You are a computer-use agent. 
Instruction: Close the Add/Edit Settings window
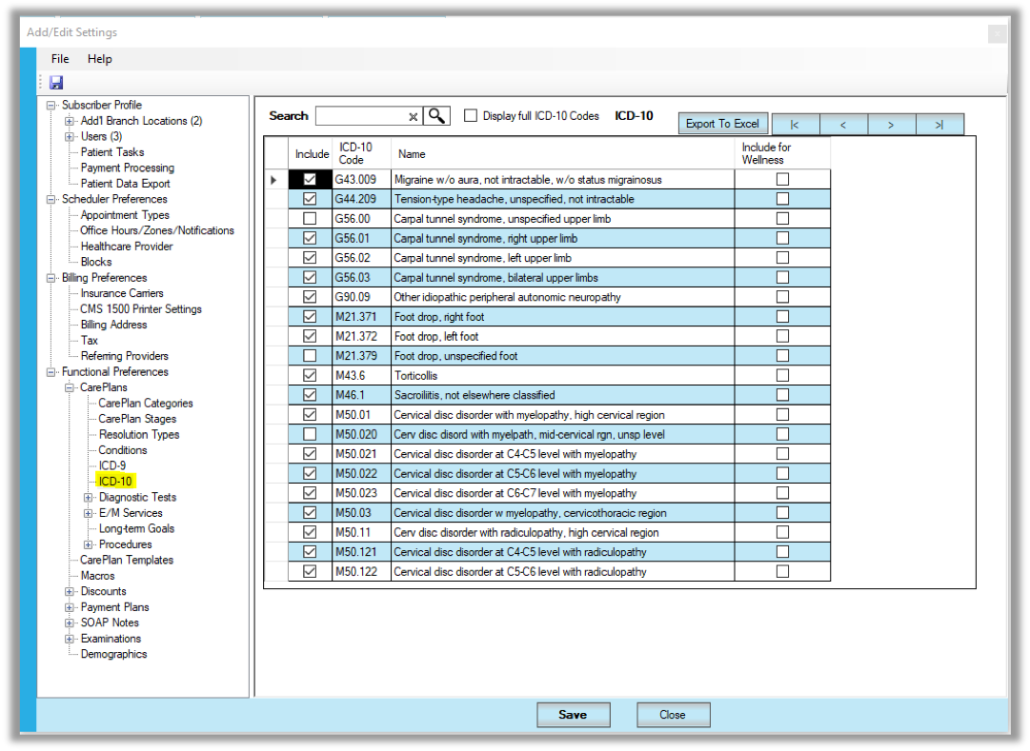pyautogui.click(x=997, y=33)
